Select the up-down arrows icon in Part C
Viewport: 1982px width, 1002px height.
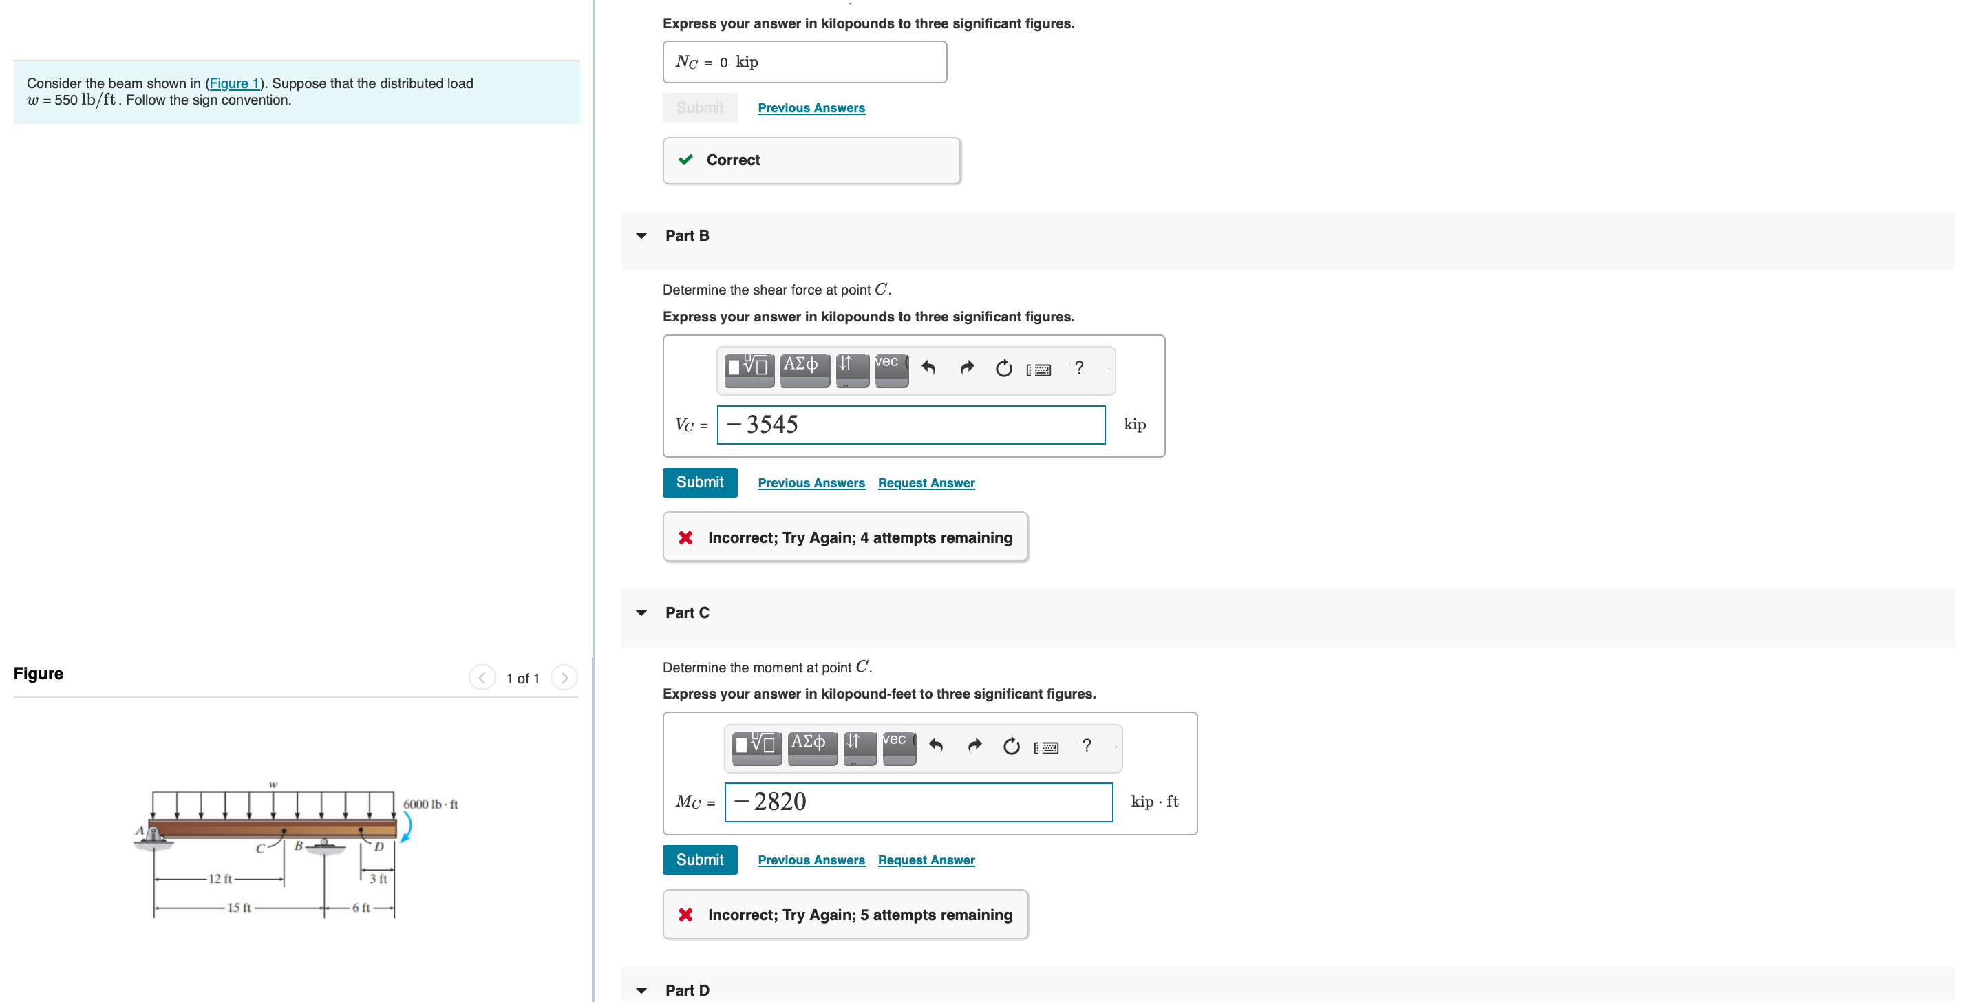coord(860,746)
